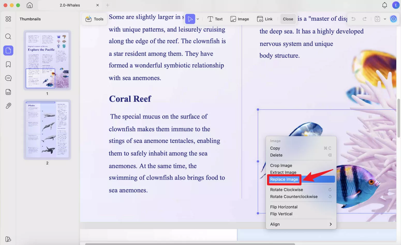This screenshot has height=245, width=401.
Task: Open the layers panel icon in sidebar
Action: [x=8, y=92]
